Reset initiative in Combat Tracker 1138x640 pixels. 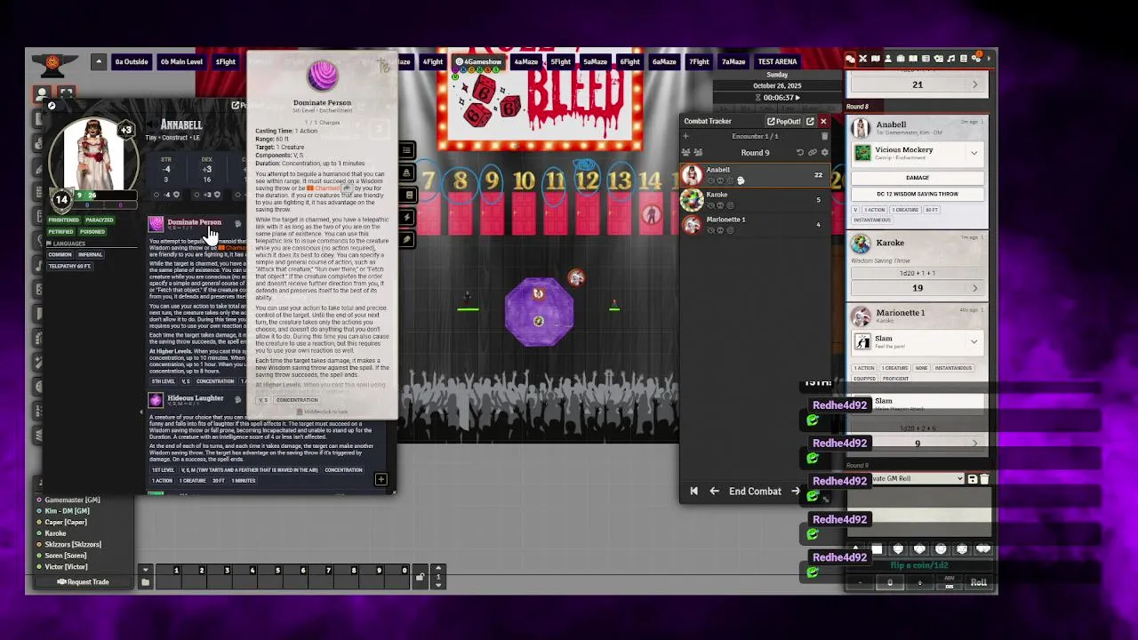(800, 153)
